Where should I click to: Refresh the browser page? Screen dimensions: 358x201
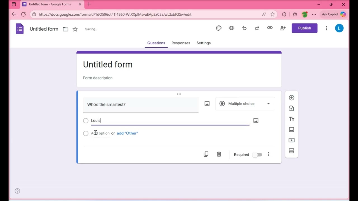[x=23, y=14]
